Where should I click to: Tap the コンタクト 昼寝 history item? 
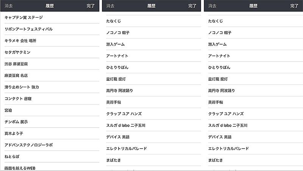pos(19,99)
